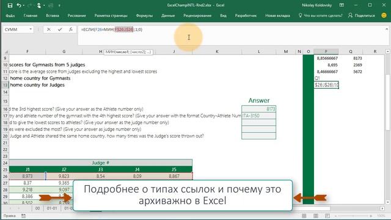This screenshot has width=391, height=220.
Task: Click the J1 judge header cell
Action: pyautogui.click(x=27, y=170)
